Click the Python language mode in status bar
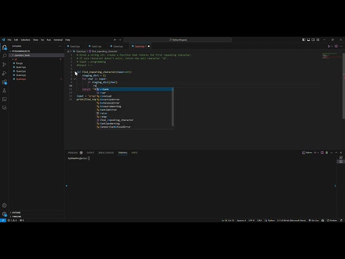Viewport: 345px width, 259px height. pyautogui.click(x=271, y=220)
